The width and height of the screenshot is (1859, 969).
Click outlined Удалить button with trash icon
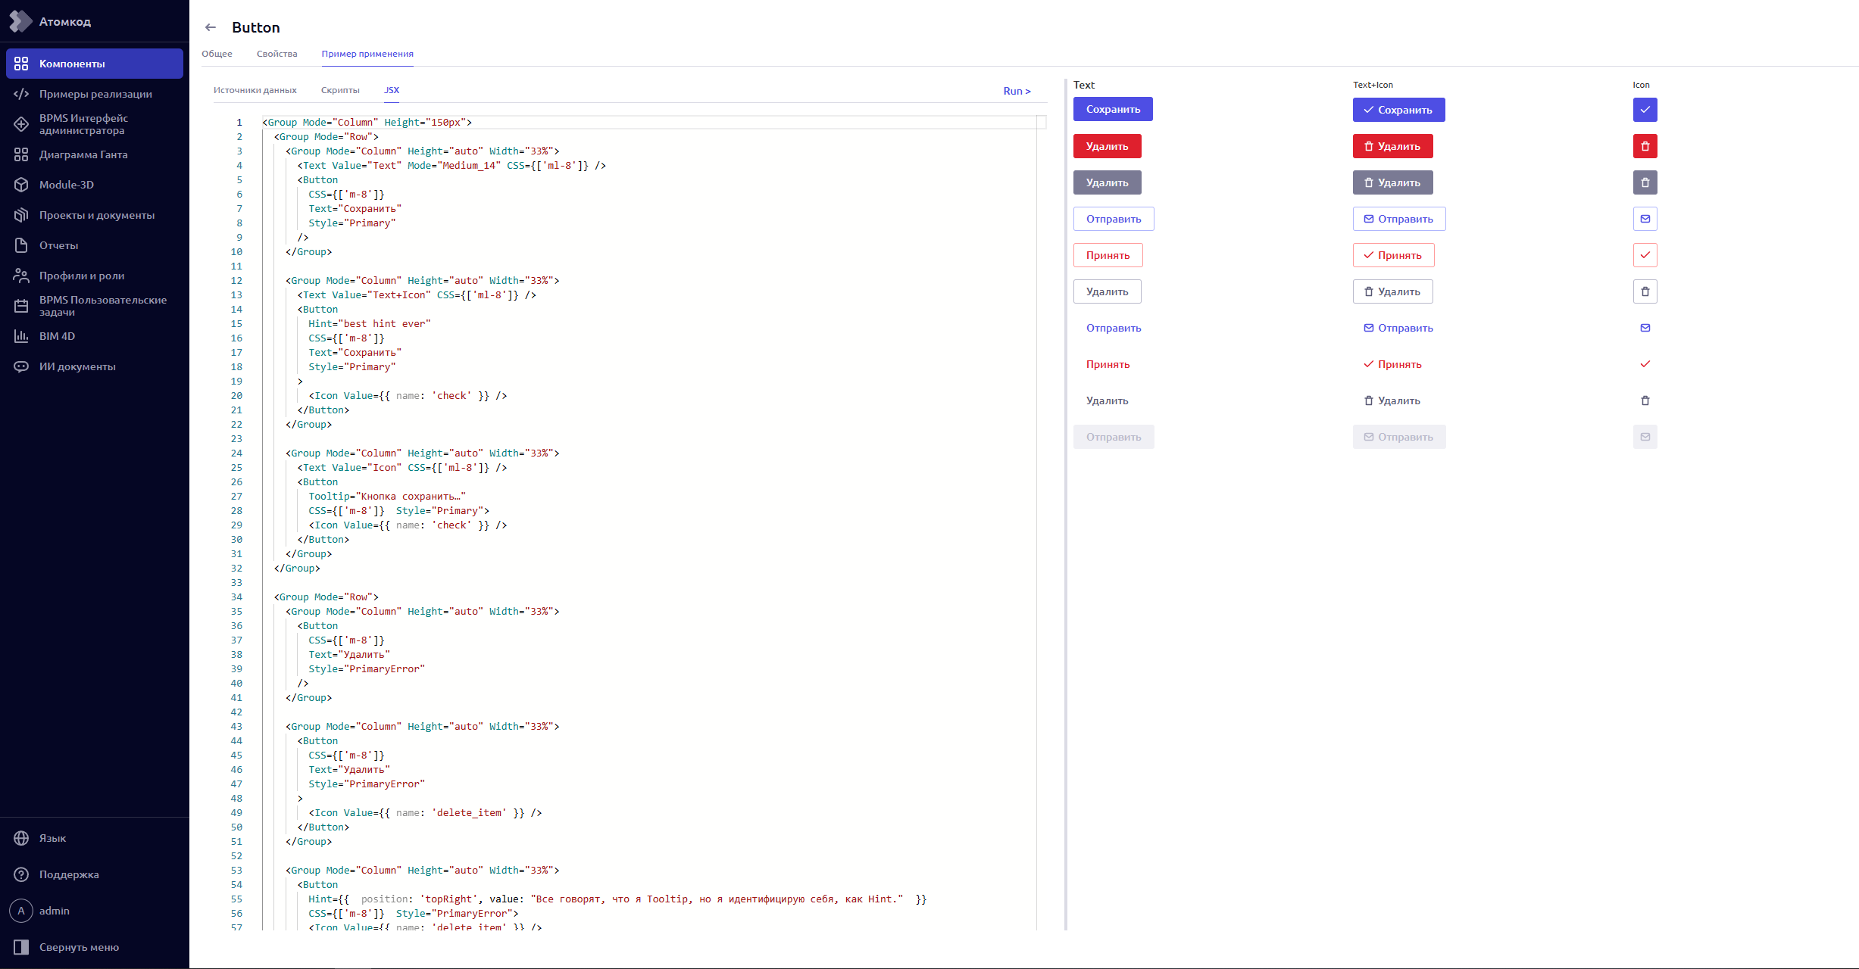pyautogui.click(x=1392, y=291)
